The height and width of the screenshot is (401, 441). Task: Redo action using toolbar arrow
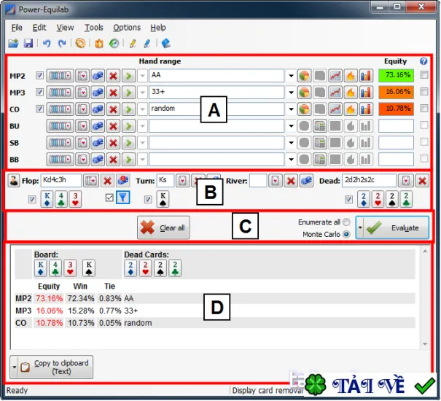(x=62, y=43)
